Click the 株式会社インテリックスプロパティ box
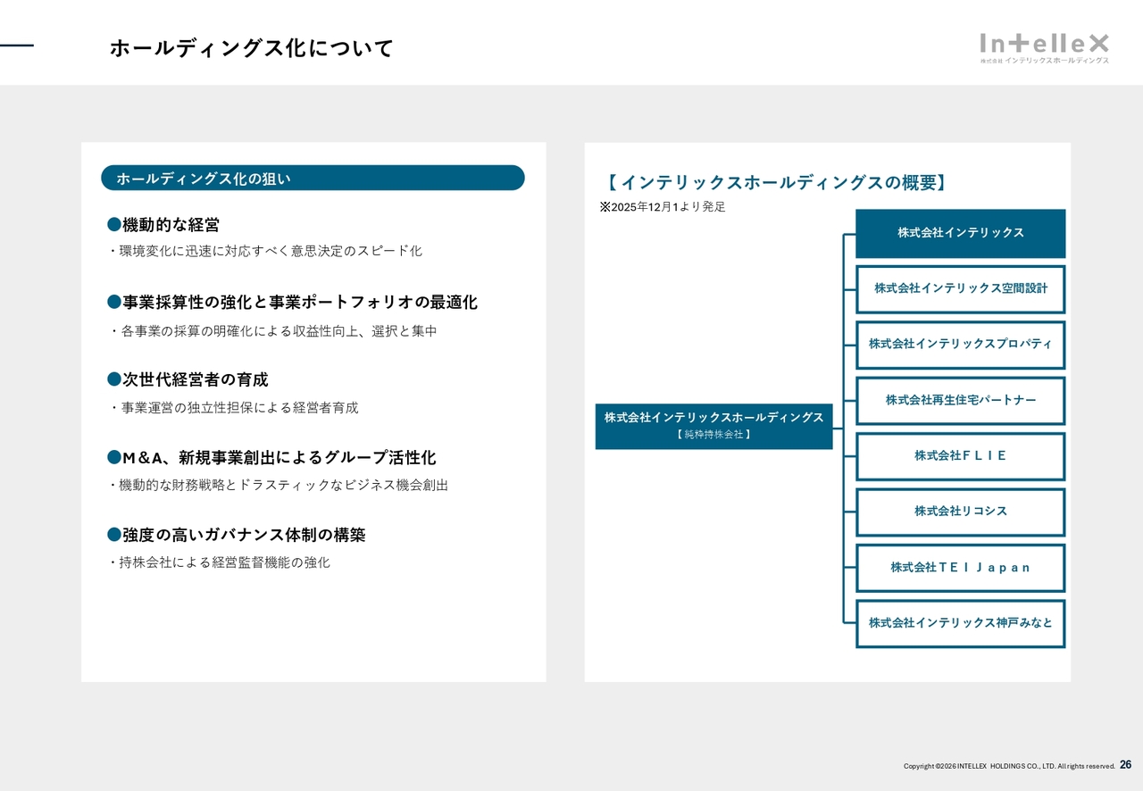This screenshot has width=1143, height=791. pyautogui.click(x=960, y=345)
